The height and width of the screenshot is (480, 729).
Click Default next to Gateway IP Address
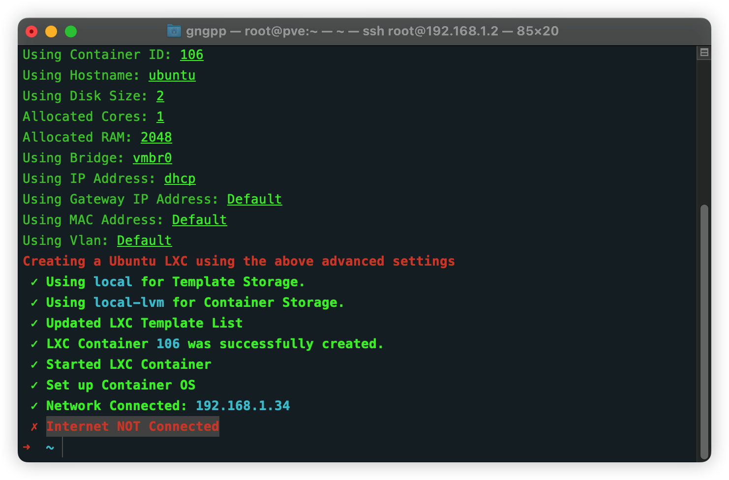pos(254,199)
